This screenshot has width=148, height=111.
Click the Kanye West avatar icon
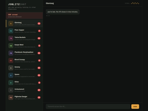11,46
